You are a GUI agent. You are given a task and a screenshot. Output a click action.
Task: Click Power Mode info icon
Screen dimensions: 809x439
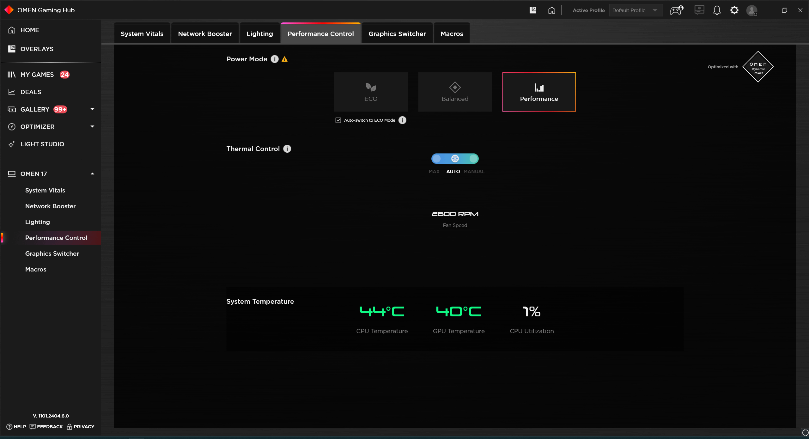[275, 59]
